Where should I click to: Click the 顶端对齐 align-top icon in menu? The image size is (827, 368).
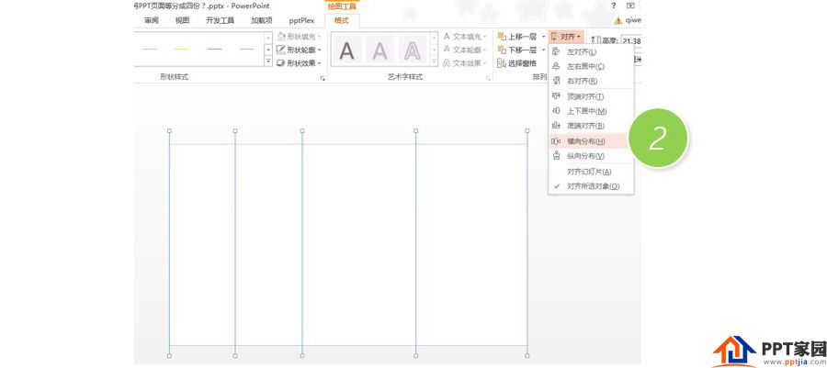click(556, 97)
